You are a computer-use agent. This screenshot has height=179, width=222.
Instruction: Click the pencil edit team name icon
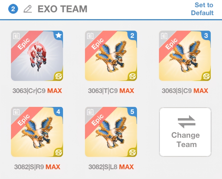pos(27,9)
